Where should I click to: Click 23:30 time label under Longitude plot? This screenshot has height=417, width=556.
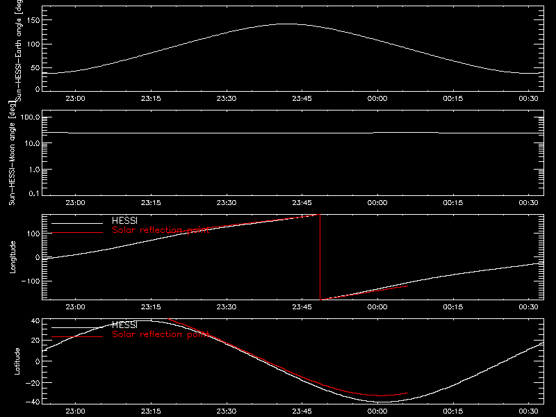pyautogui.click(x=227, y=307)
